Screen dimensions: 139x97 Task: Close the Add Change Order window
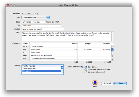[8, 5]
